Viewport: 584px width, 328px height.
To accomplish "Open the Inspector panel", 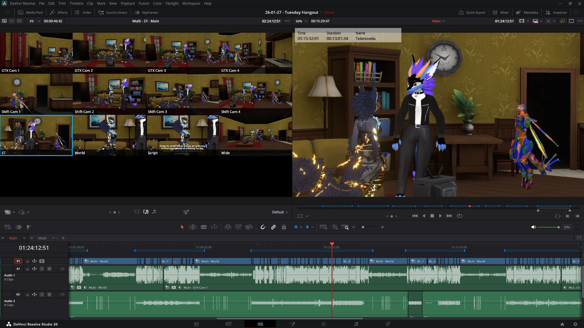I will [556, 13].
